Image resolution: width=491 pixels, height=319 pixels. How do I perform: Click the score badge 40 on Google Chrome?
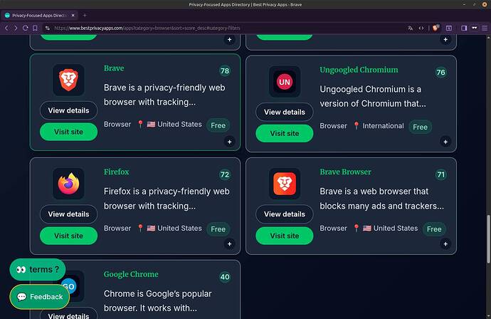point(225,277)
